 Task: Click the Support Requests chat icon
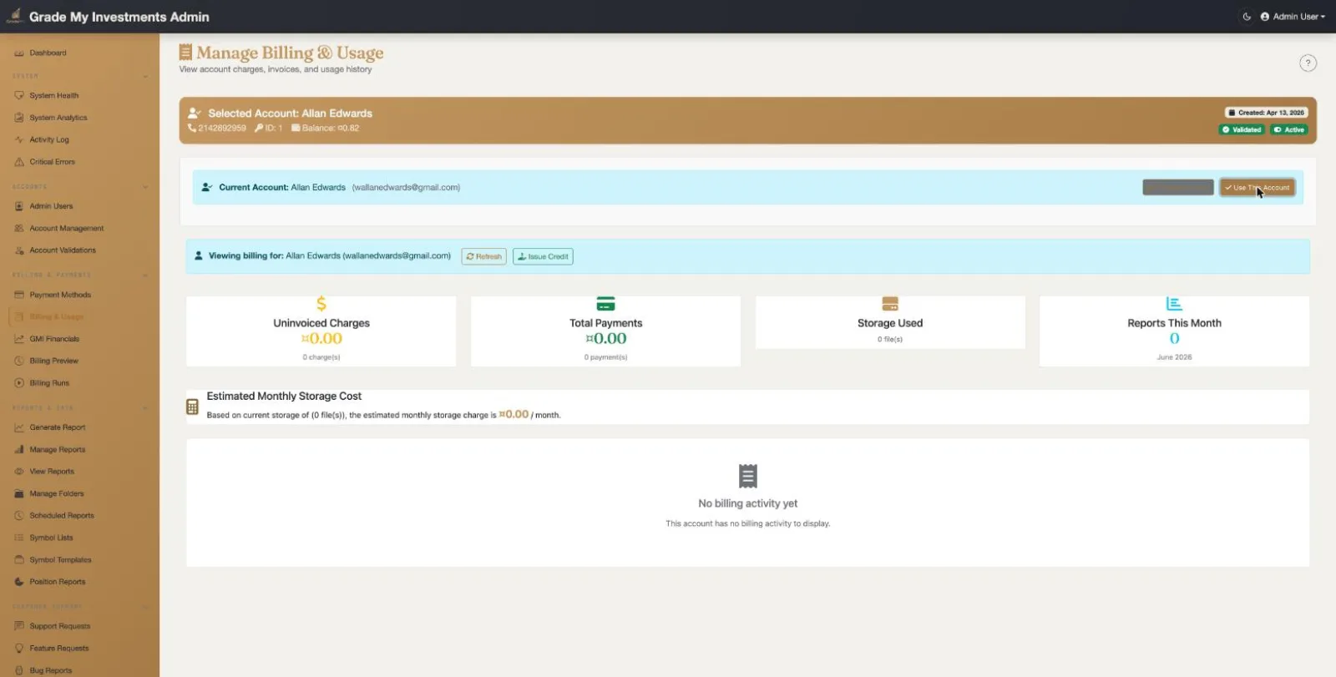point(19,626)
